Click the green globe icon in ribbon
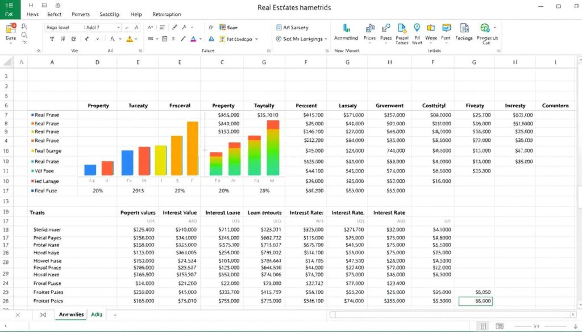 tap(485, 27)
